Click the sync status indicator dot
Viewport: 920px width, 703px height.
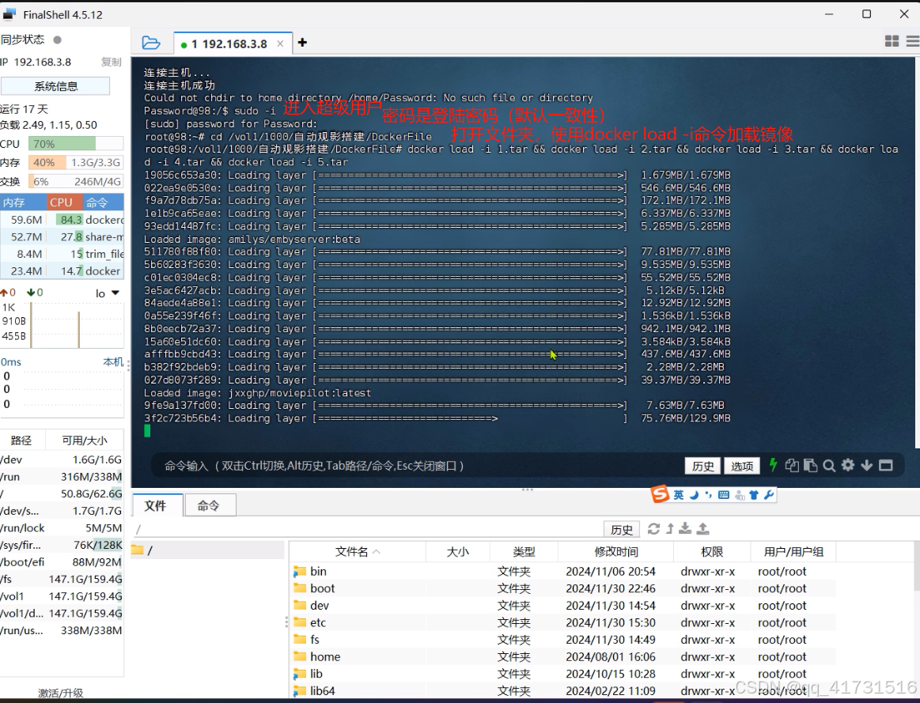[57, 40]
